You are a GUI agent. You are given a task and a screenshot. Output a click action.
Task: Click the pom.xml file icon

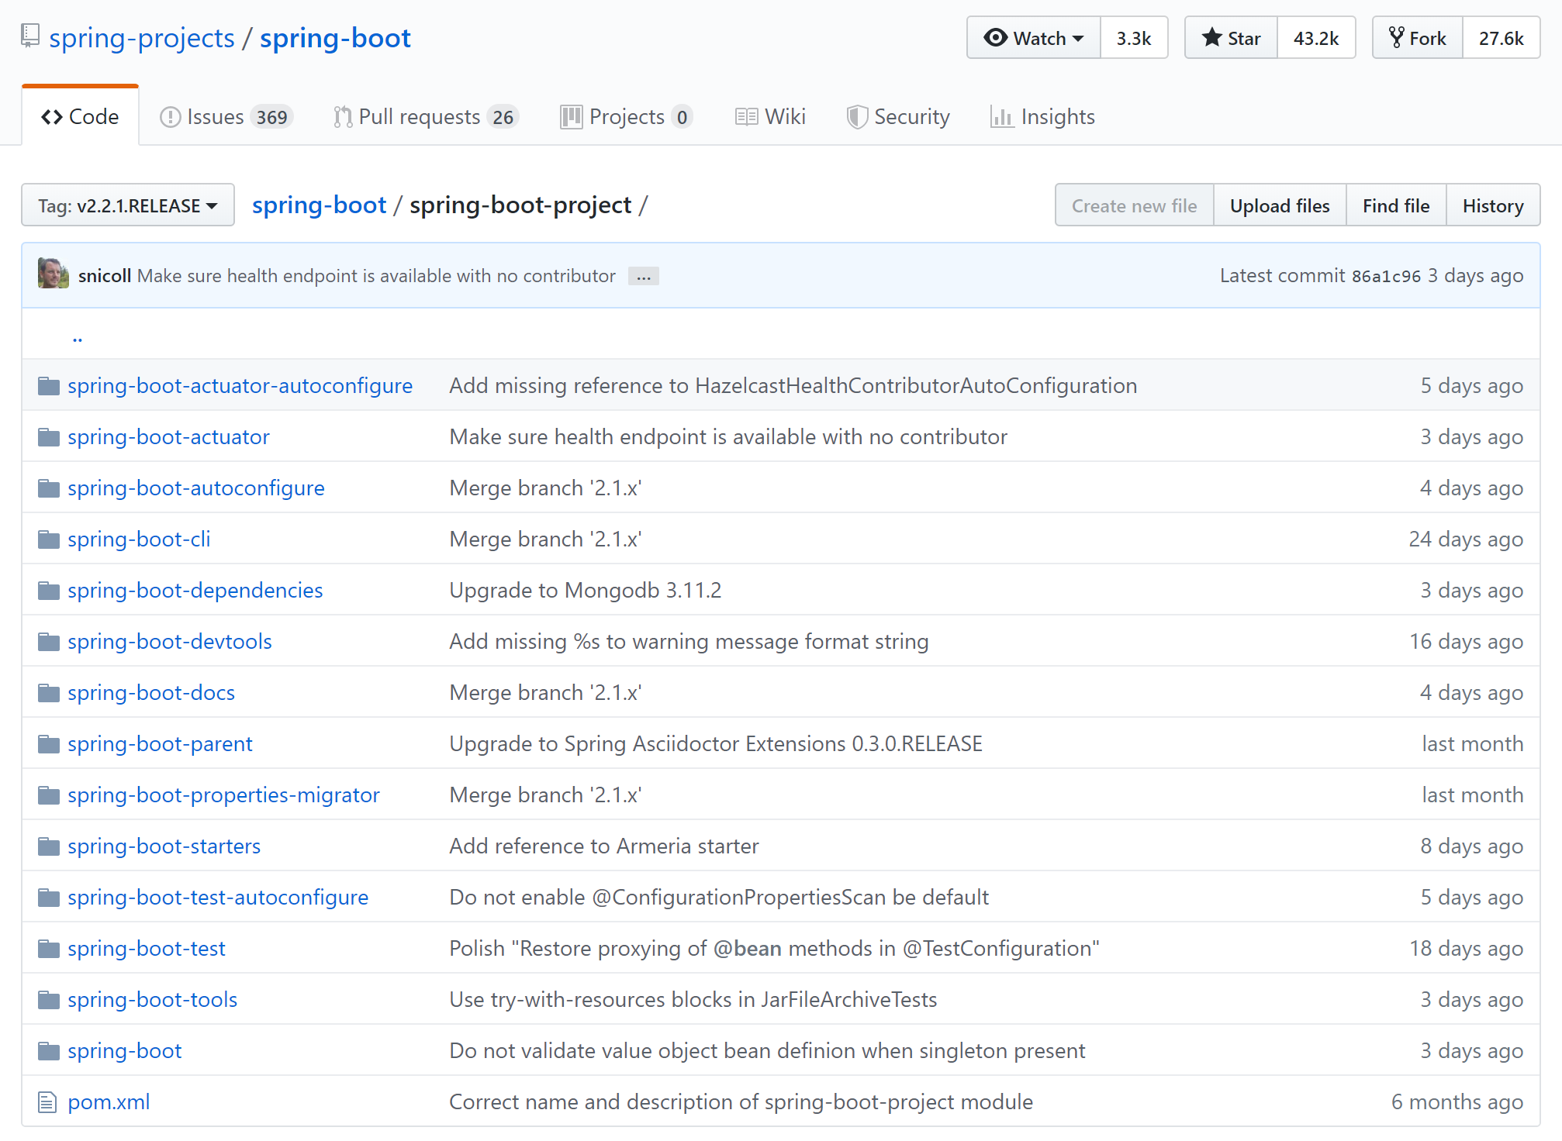pyautogui.click(x=47, y=1101)
